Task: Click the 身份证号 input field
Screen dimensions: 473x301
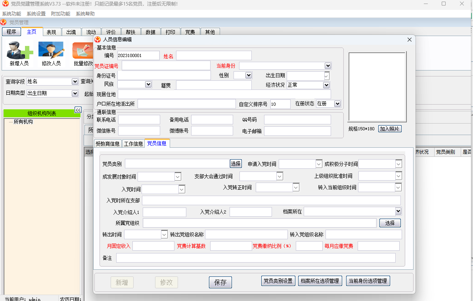Action: pyautogui.click(x=164, y=75)
